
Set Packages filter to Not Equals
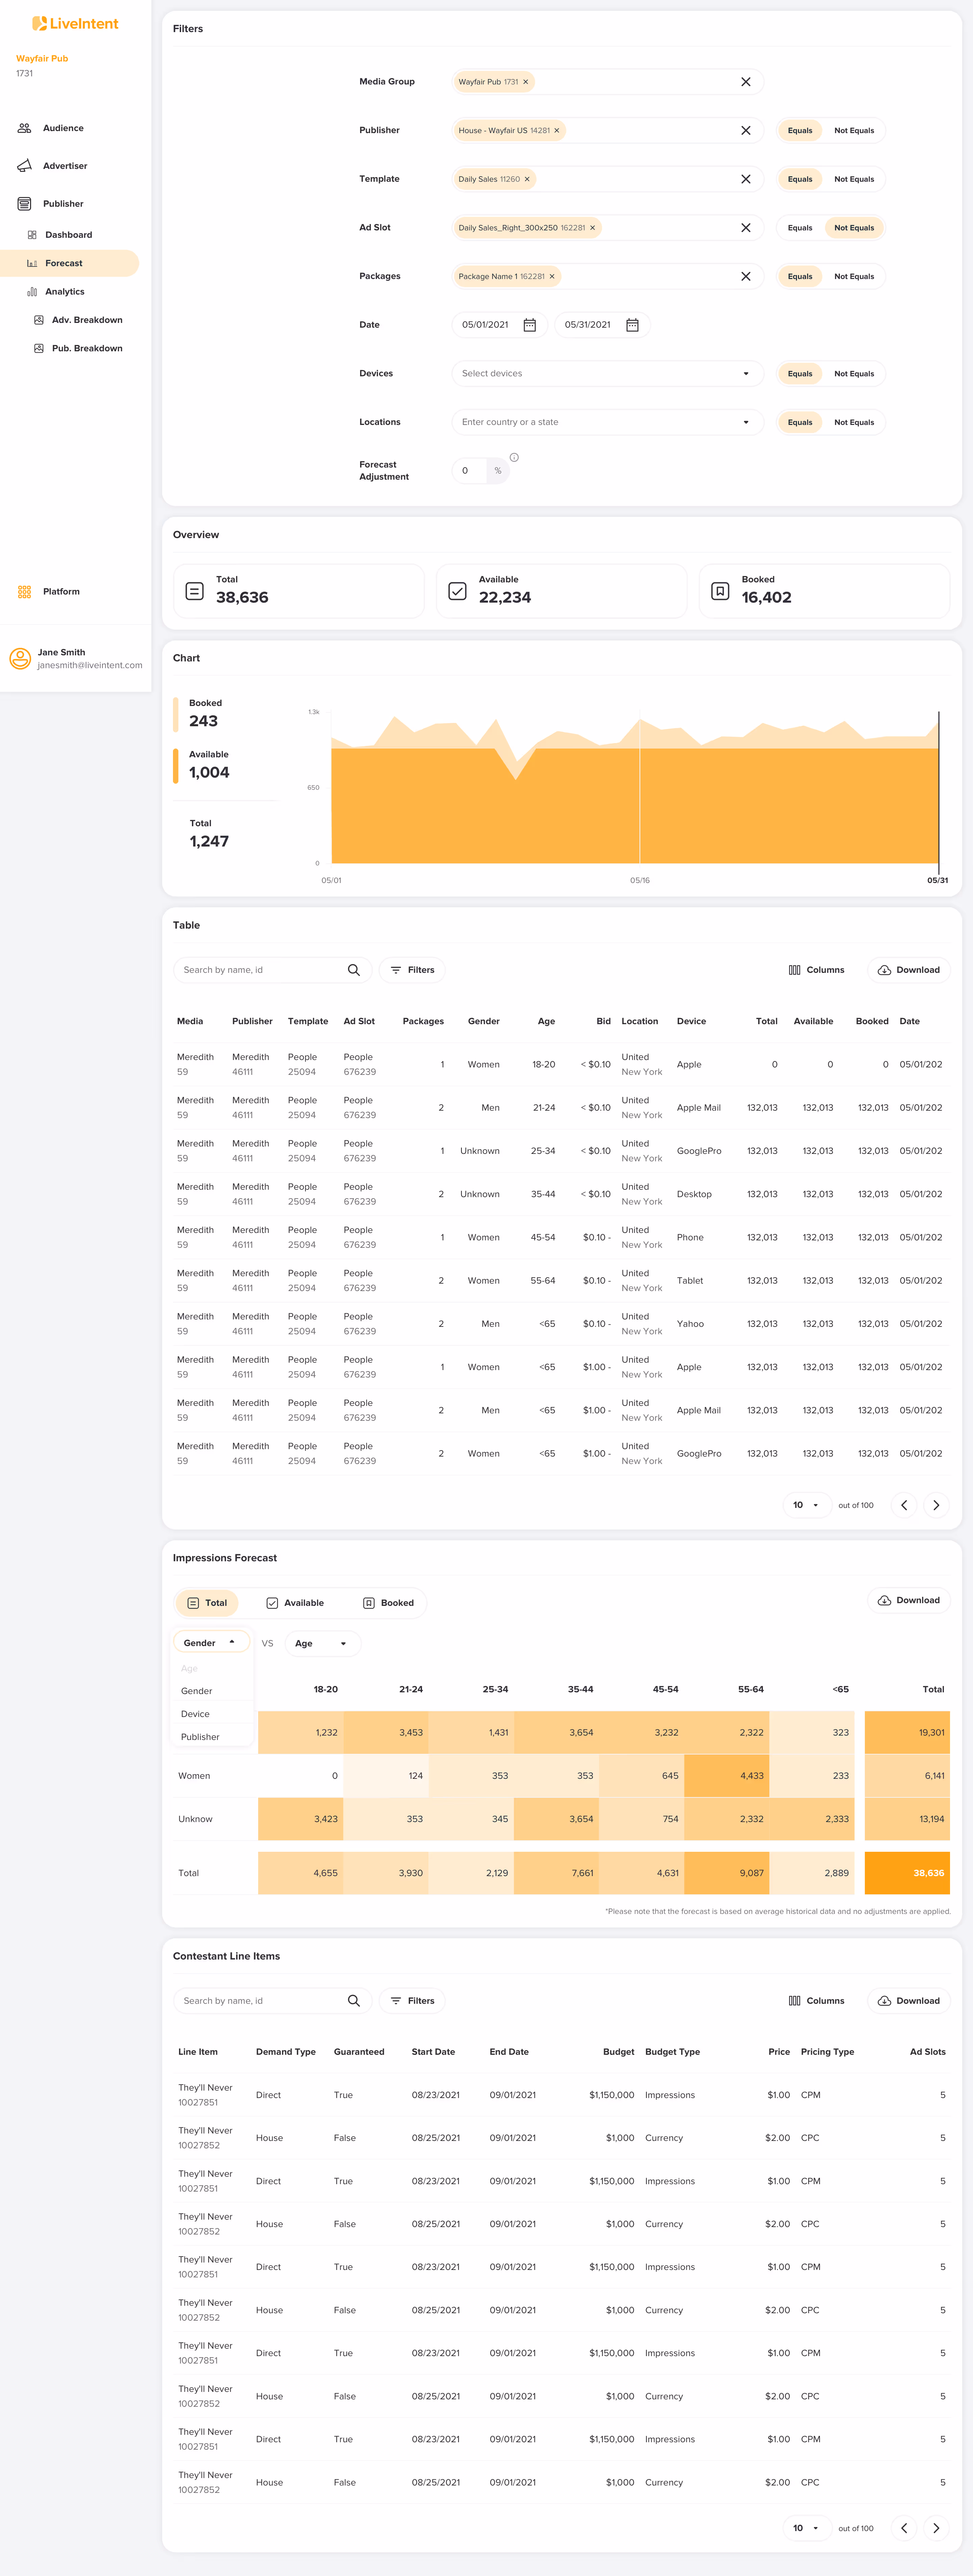(x=854, y=276)
